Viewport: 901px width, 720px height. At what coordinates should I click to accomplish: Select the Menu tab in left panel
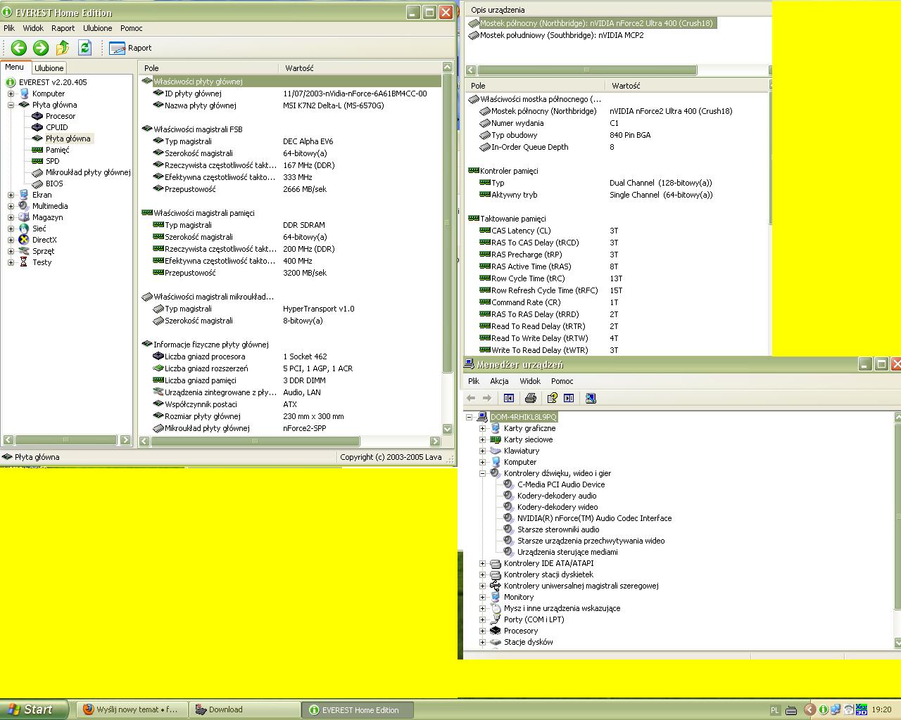[x=15, y=67]
